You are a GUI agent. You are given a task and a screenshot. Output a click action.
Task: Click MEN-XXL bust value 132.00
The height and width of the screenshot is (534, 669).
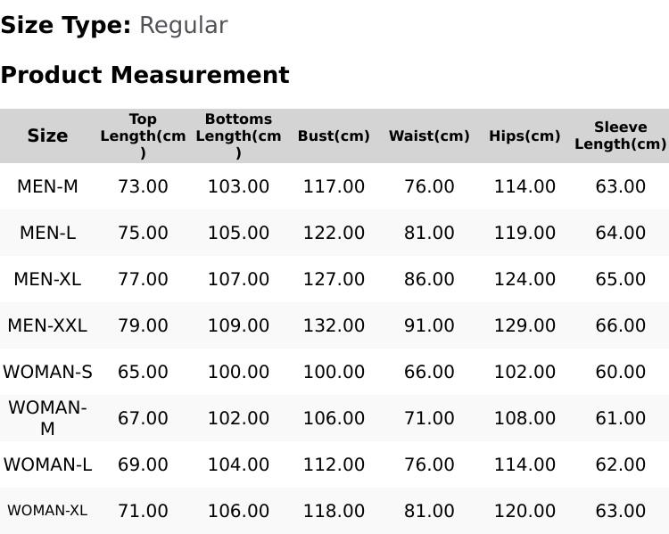pos(334,325)
